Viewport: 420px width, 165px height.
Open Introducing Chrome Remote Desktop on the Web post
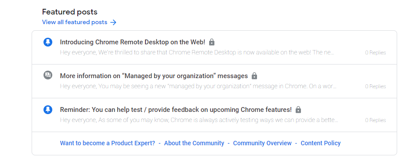pos(133,42)
